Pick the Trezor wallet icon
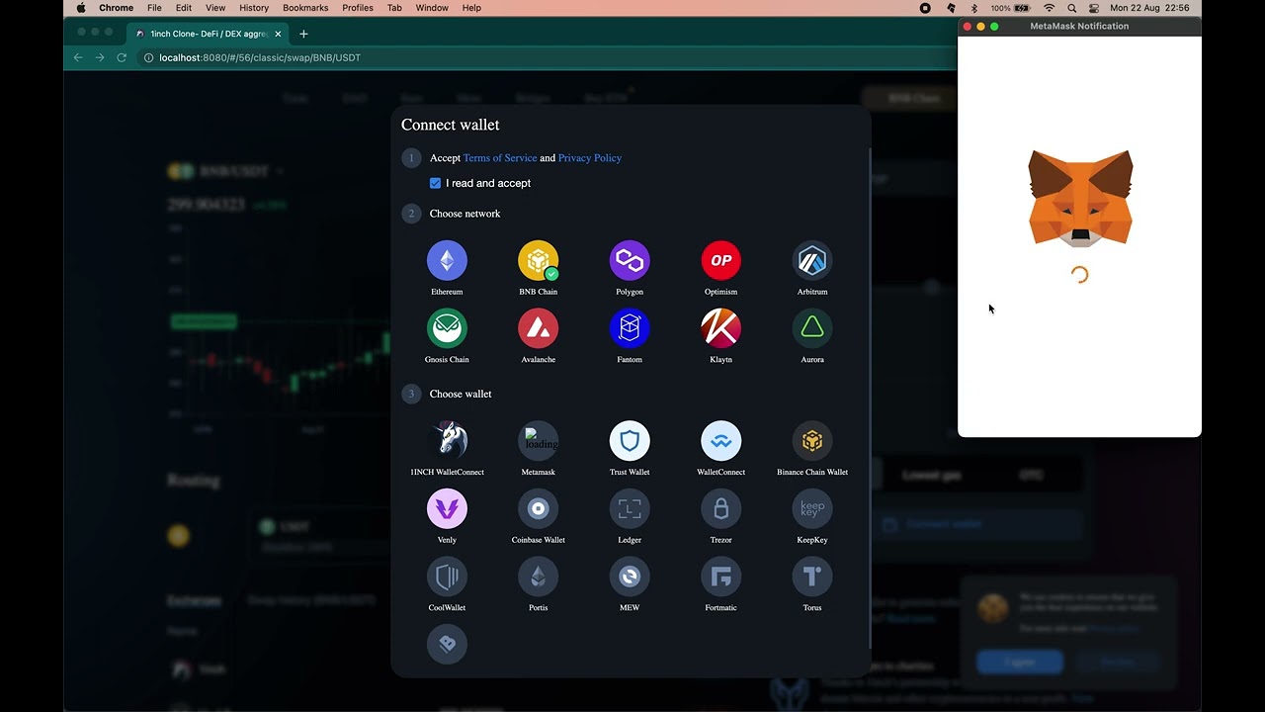Screen dimensions: 1265x712 point(721,508)
